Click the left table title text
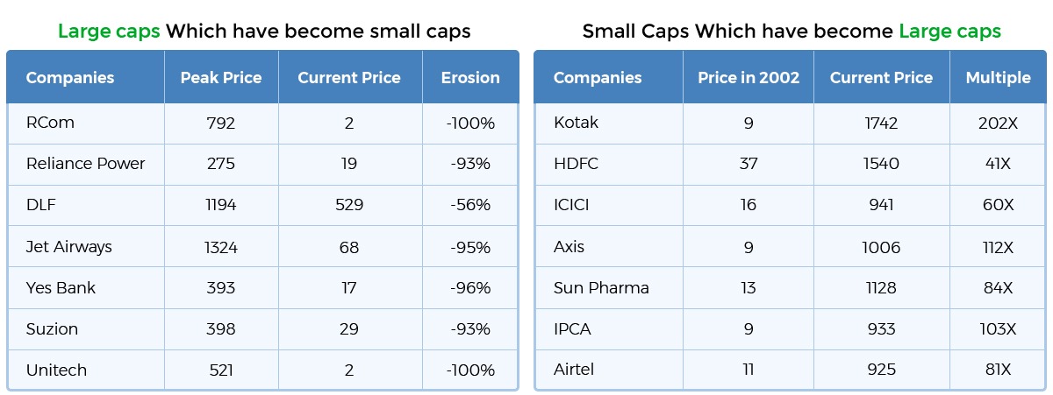1053x395 pixels. click(x=264, y=32)
